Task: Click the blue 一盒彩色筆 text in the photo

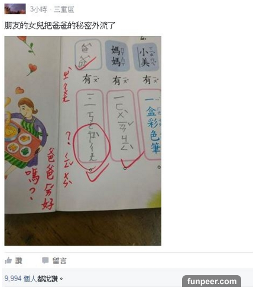Action: coord(153,125)
